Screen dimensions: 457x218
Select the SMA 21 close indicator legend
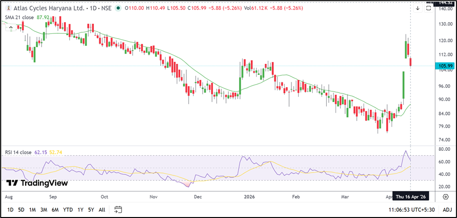(x=20, y=17)
